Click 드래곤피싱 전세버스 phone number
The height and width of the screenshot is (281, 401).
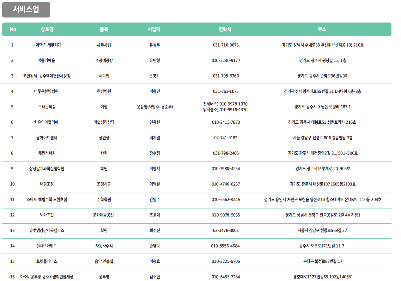(x=225, y=104)
